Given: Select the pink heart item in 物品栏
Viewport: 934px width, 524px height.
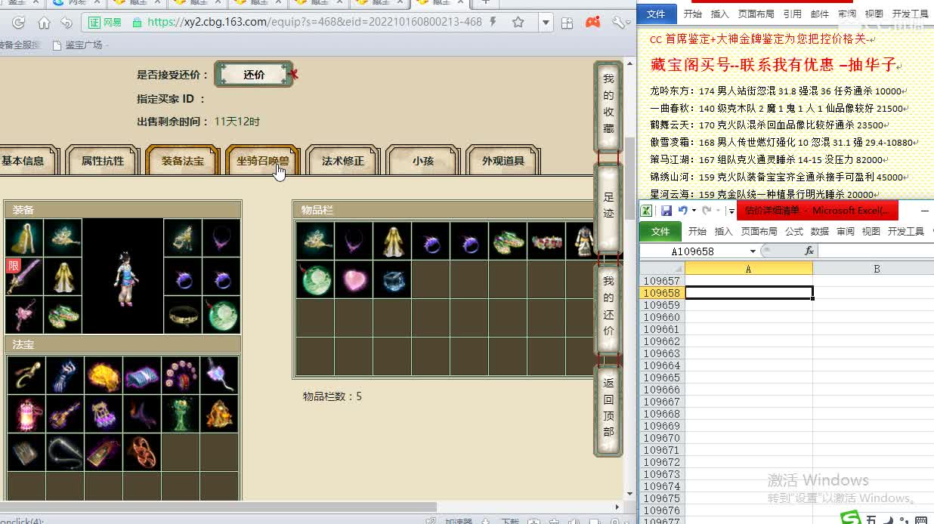Looking at the screenshot, I should [x=354, y=279].
